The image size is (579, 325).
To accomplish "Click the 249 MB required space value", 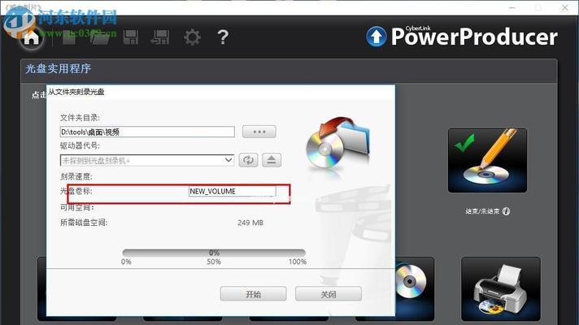I will (250, 223).
